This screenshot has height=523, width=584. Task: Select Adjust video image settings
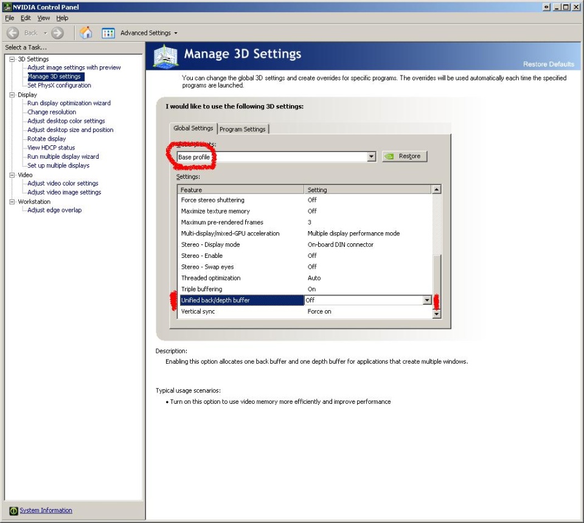click(x=64, y=193)
